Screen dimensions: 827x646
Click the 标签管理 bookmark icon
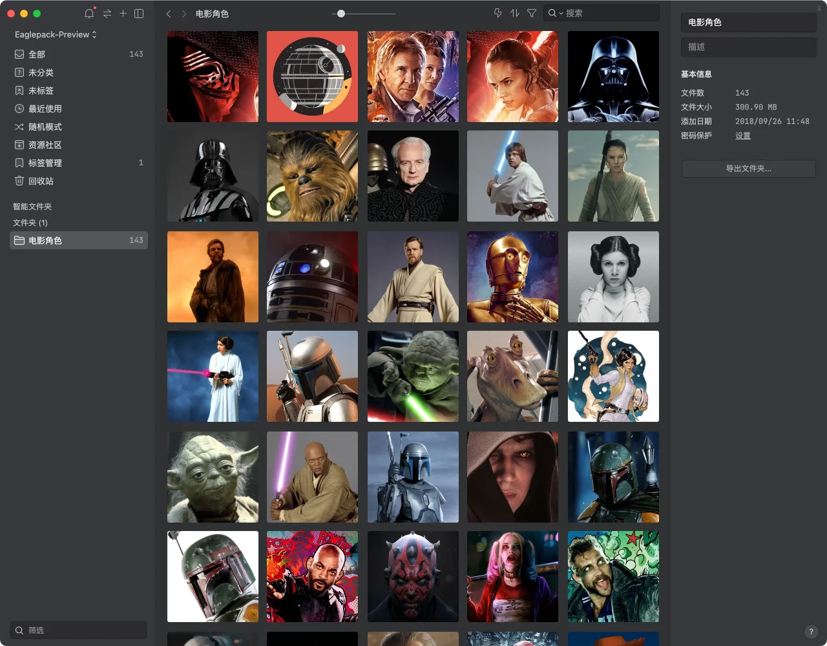(x=19, y=163)
